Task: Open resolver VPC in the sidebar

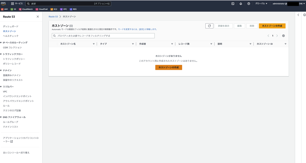Action: click(x=5, y=92)
